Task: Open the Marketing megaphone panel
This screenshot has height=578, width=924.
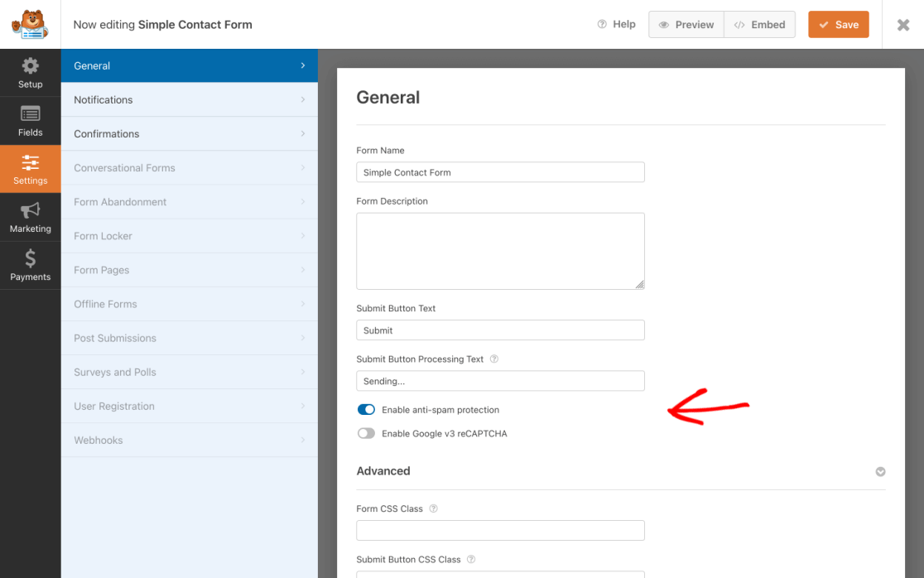Action: tap(30, 218)
